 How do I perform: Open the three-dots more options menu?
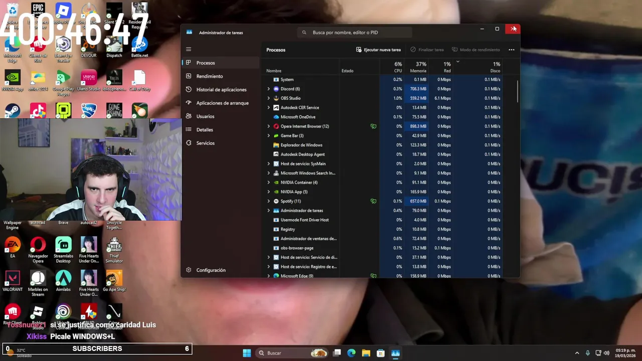point(511,50)
